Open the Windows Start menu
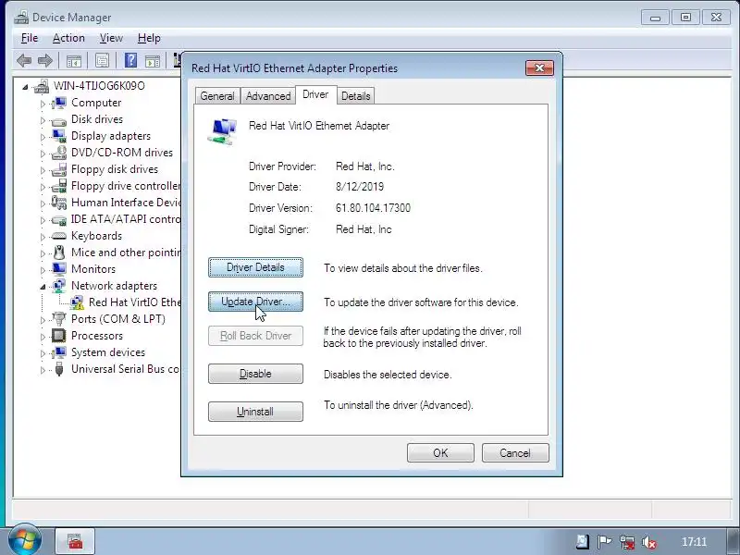 (24, 540)
